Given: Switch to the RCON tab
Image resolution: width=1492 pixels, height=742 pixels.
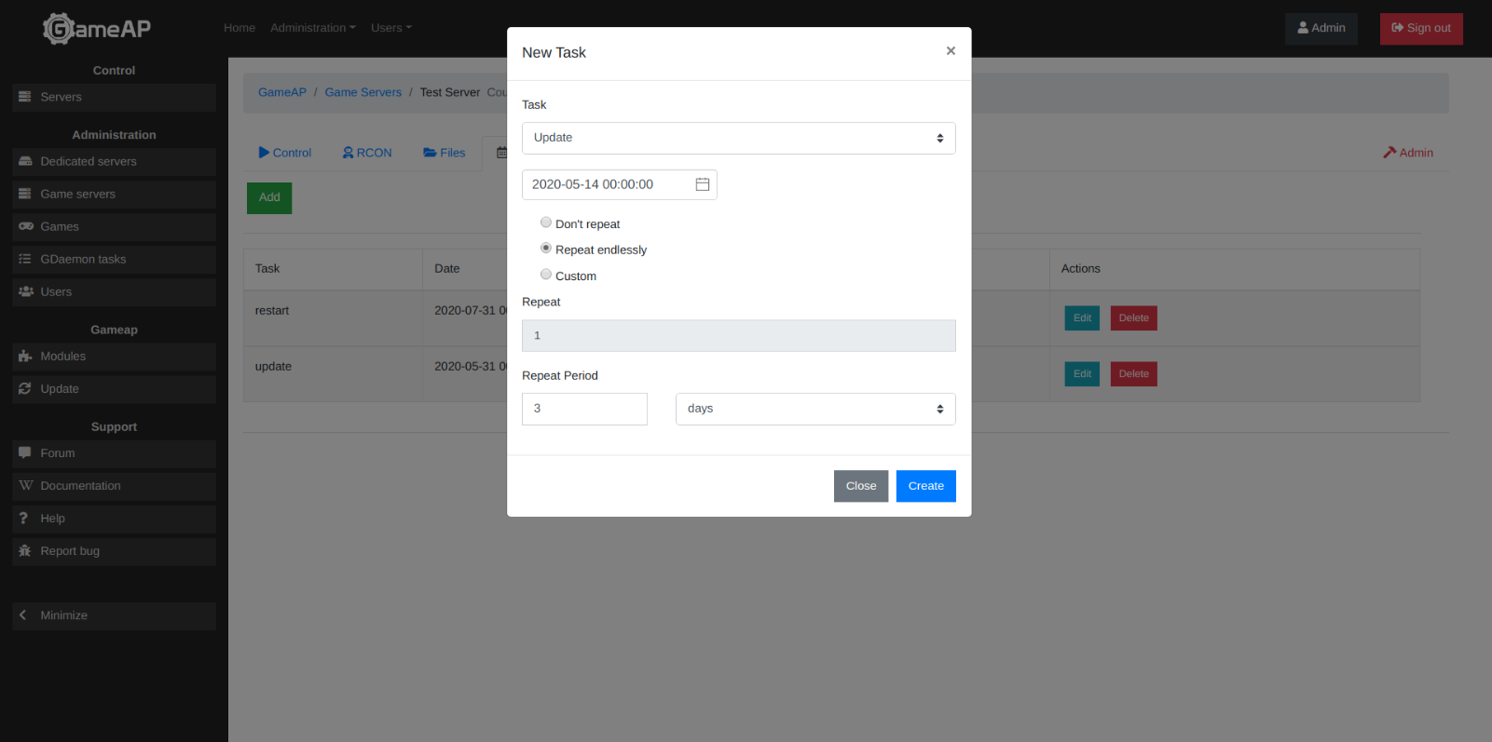Looking at the screenshot, I should point(367,153).
